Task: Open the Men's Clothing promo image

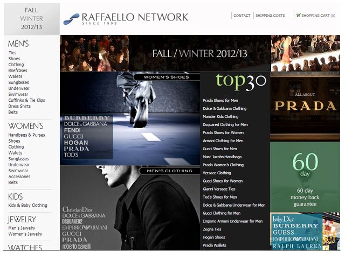Action: tap(130, 208)
